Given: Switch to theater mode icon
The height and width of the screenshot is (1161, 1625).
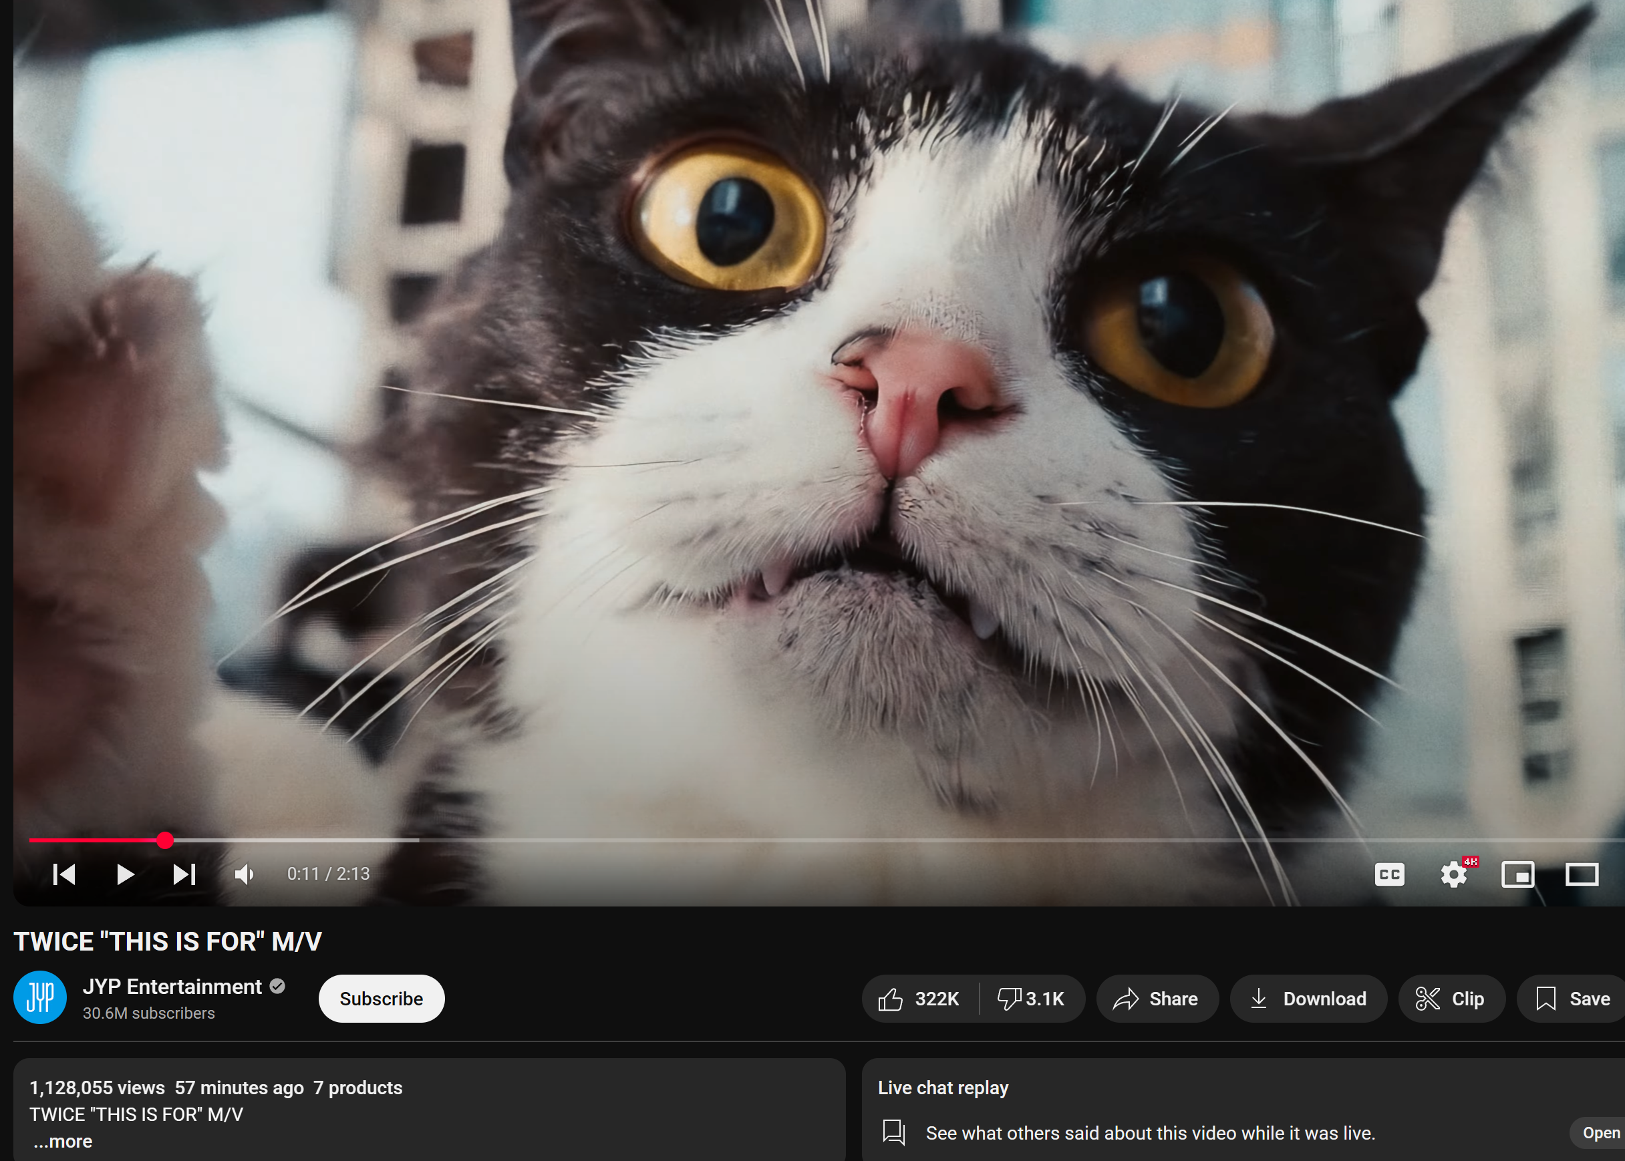Looking at the screenshot, I should (x=1582, y=874).
